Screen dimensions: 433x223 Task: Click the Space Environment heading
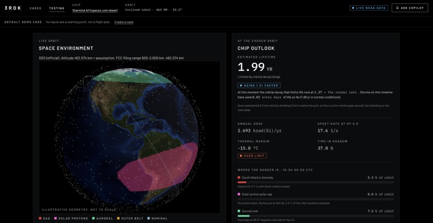click(66, 48)
